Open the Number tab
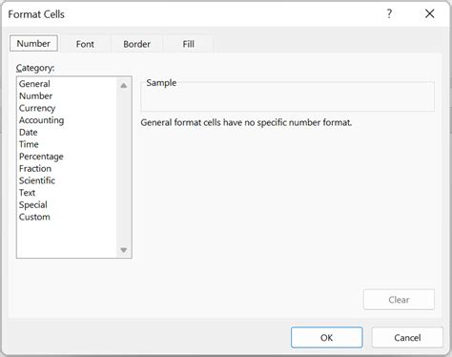452x357 pixels. (x=33, y=43)
